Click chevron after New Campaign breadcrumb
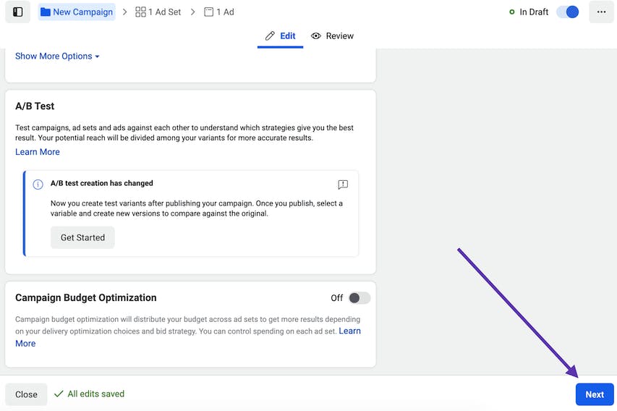The image size is (617, 411). [x=124, y=12]
